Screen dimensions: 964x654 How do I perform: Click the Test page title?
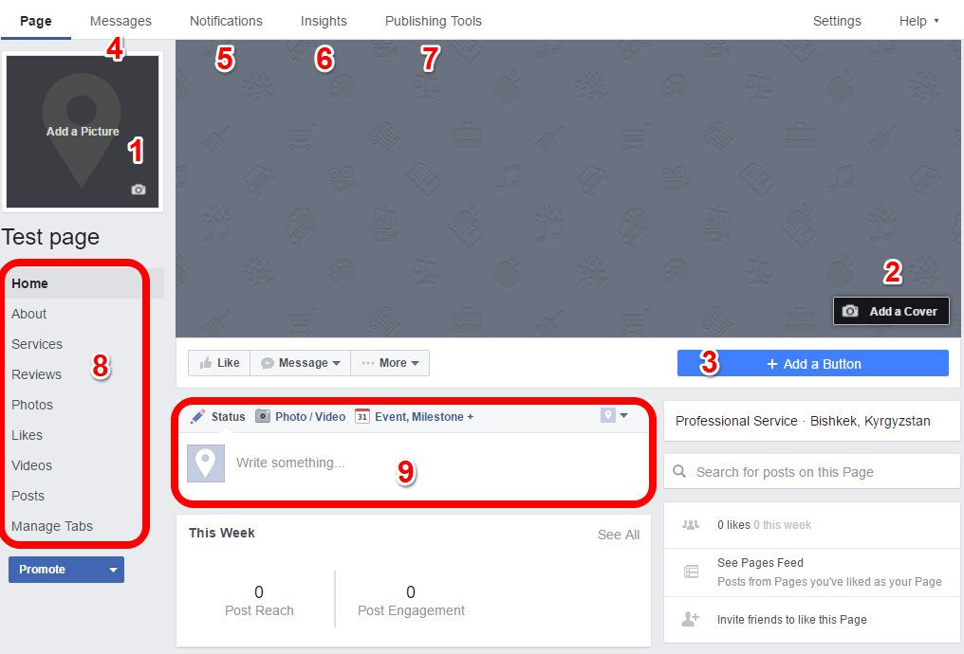pyautogui.click(x=49, y=237)
